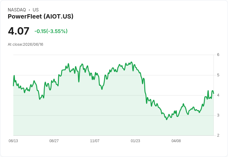Click the y-axis label 2
This screenshot has width=228, height=157.
pyautogui.click(x=218, y=135)
